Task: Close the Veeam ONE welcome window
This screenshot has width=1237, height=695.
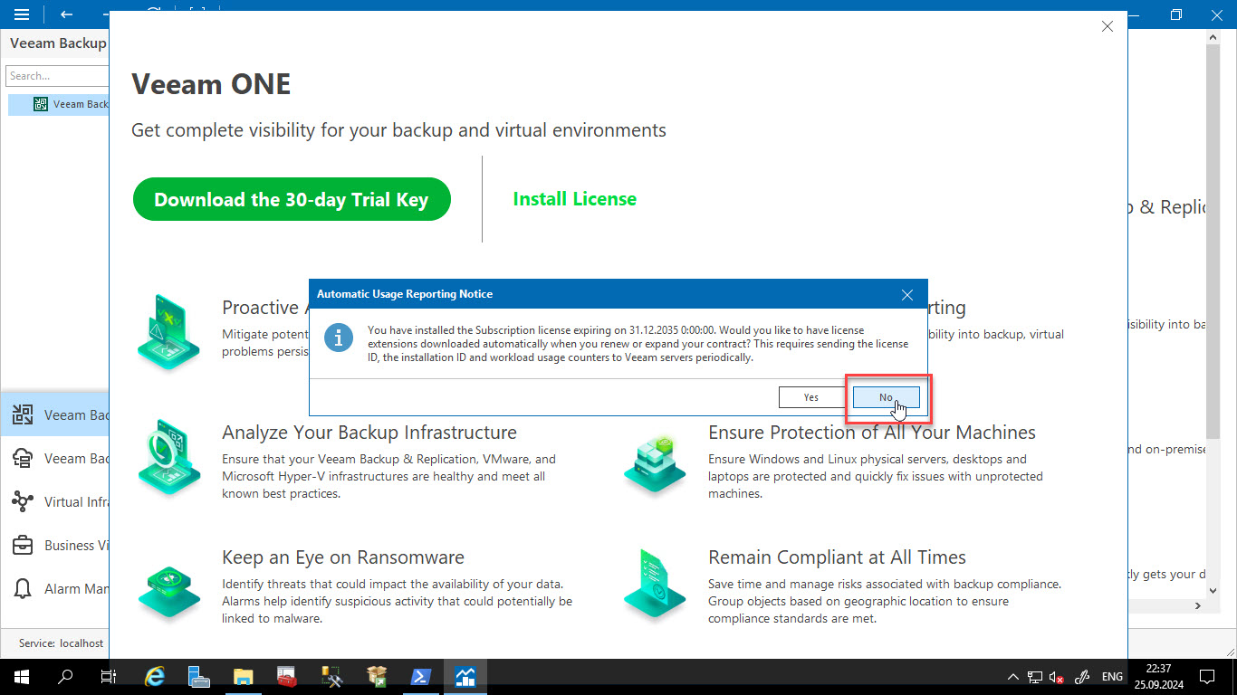Action: pos(1107,26)
